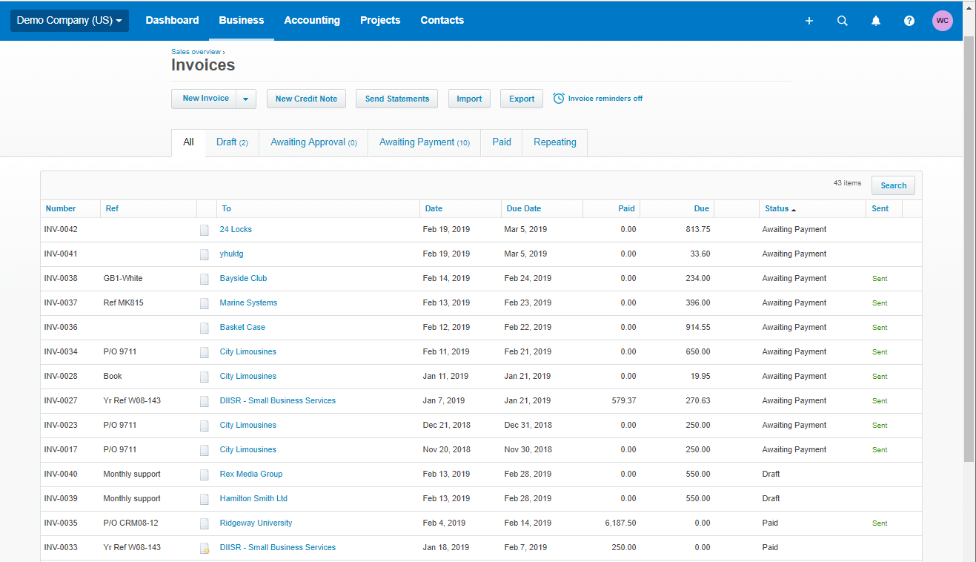976x562 pixels.
Task: Click the document icon for INV-0040
Action: (x=204, y=475)
